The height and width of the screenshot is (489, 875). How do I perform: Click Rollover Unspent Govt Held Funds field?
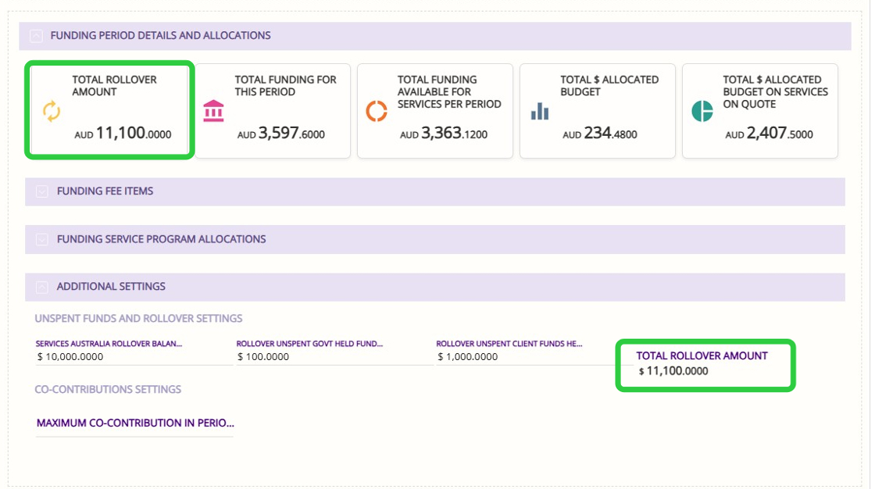(x=334, y=357)
